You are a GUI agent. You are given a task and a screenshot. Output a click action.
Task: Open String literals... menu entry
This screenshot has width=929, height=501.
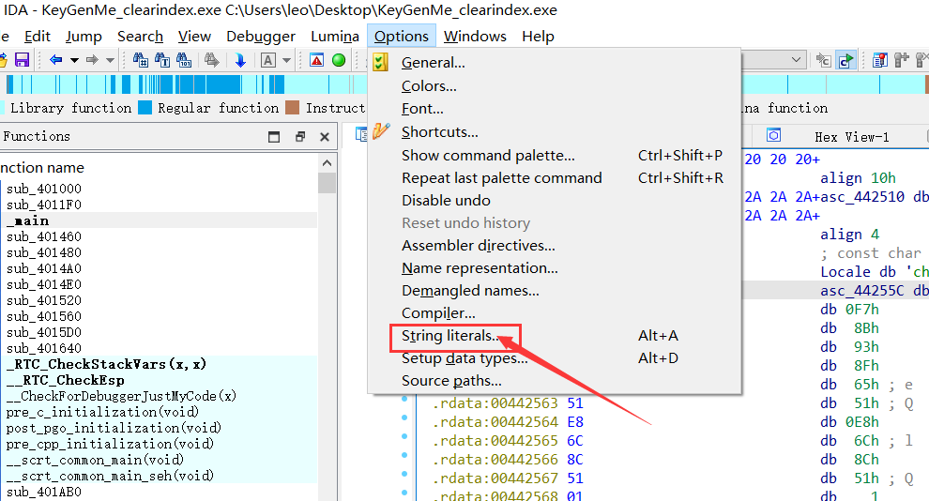pos(554,335)
